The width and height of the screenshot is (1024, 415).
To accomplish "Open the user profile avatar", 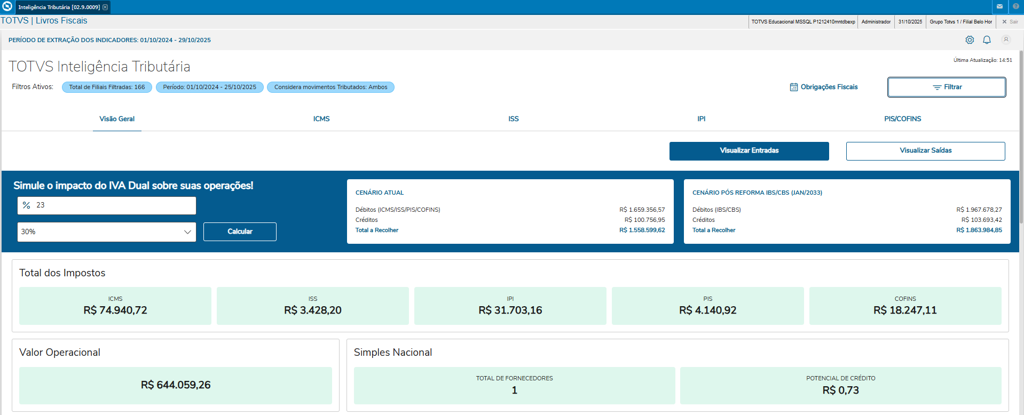I will pos(1006,39).
